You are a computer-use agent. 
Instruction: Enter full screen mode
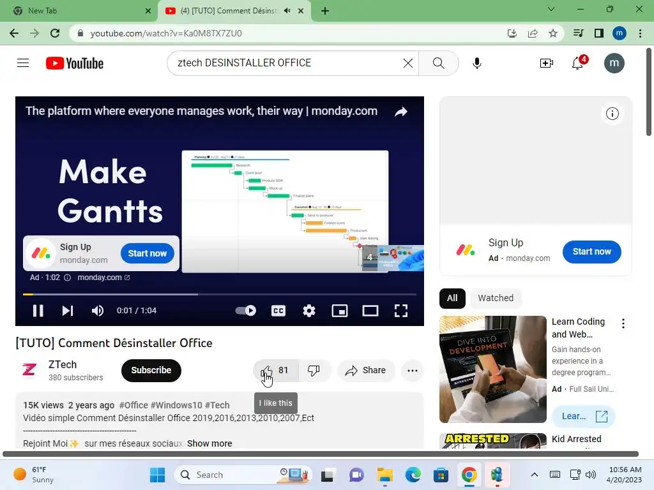click(x=401, y=311)
